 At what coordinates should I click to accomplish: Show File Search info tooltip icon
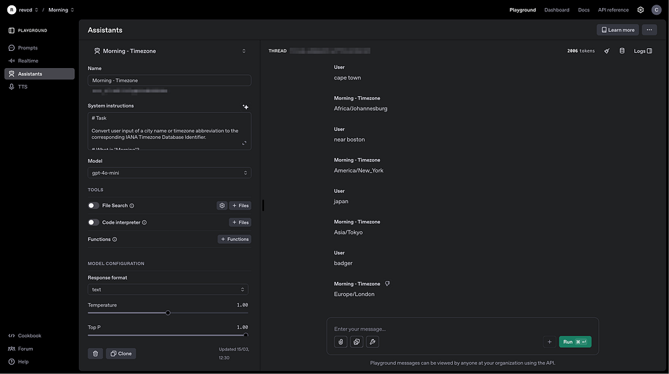pos(132,206)
